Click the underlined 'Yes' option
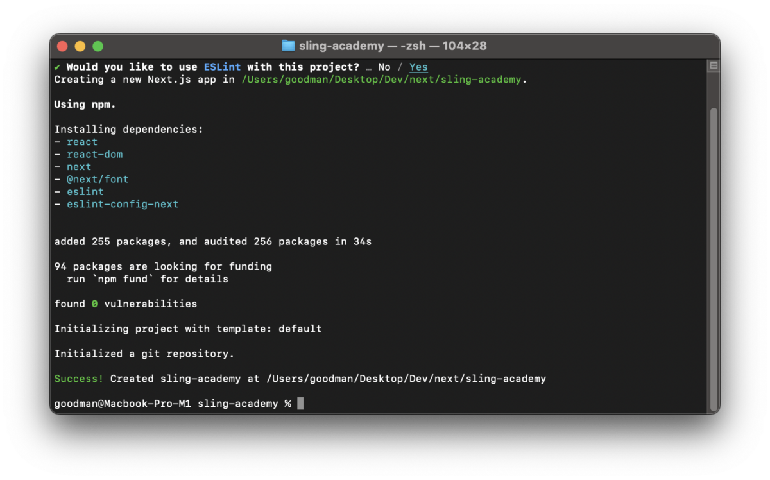The image size is (770, 480). click(418, 67)
